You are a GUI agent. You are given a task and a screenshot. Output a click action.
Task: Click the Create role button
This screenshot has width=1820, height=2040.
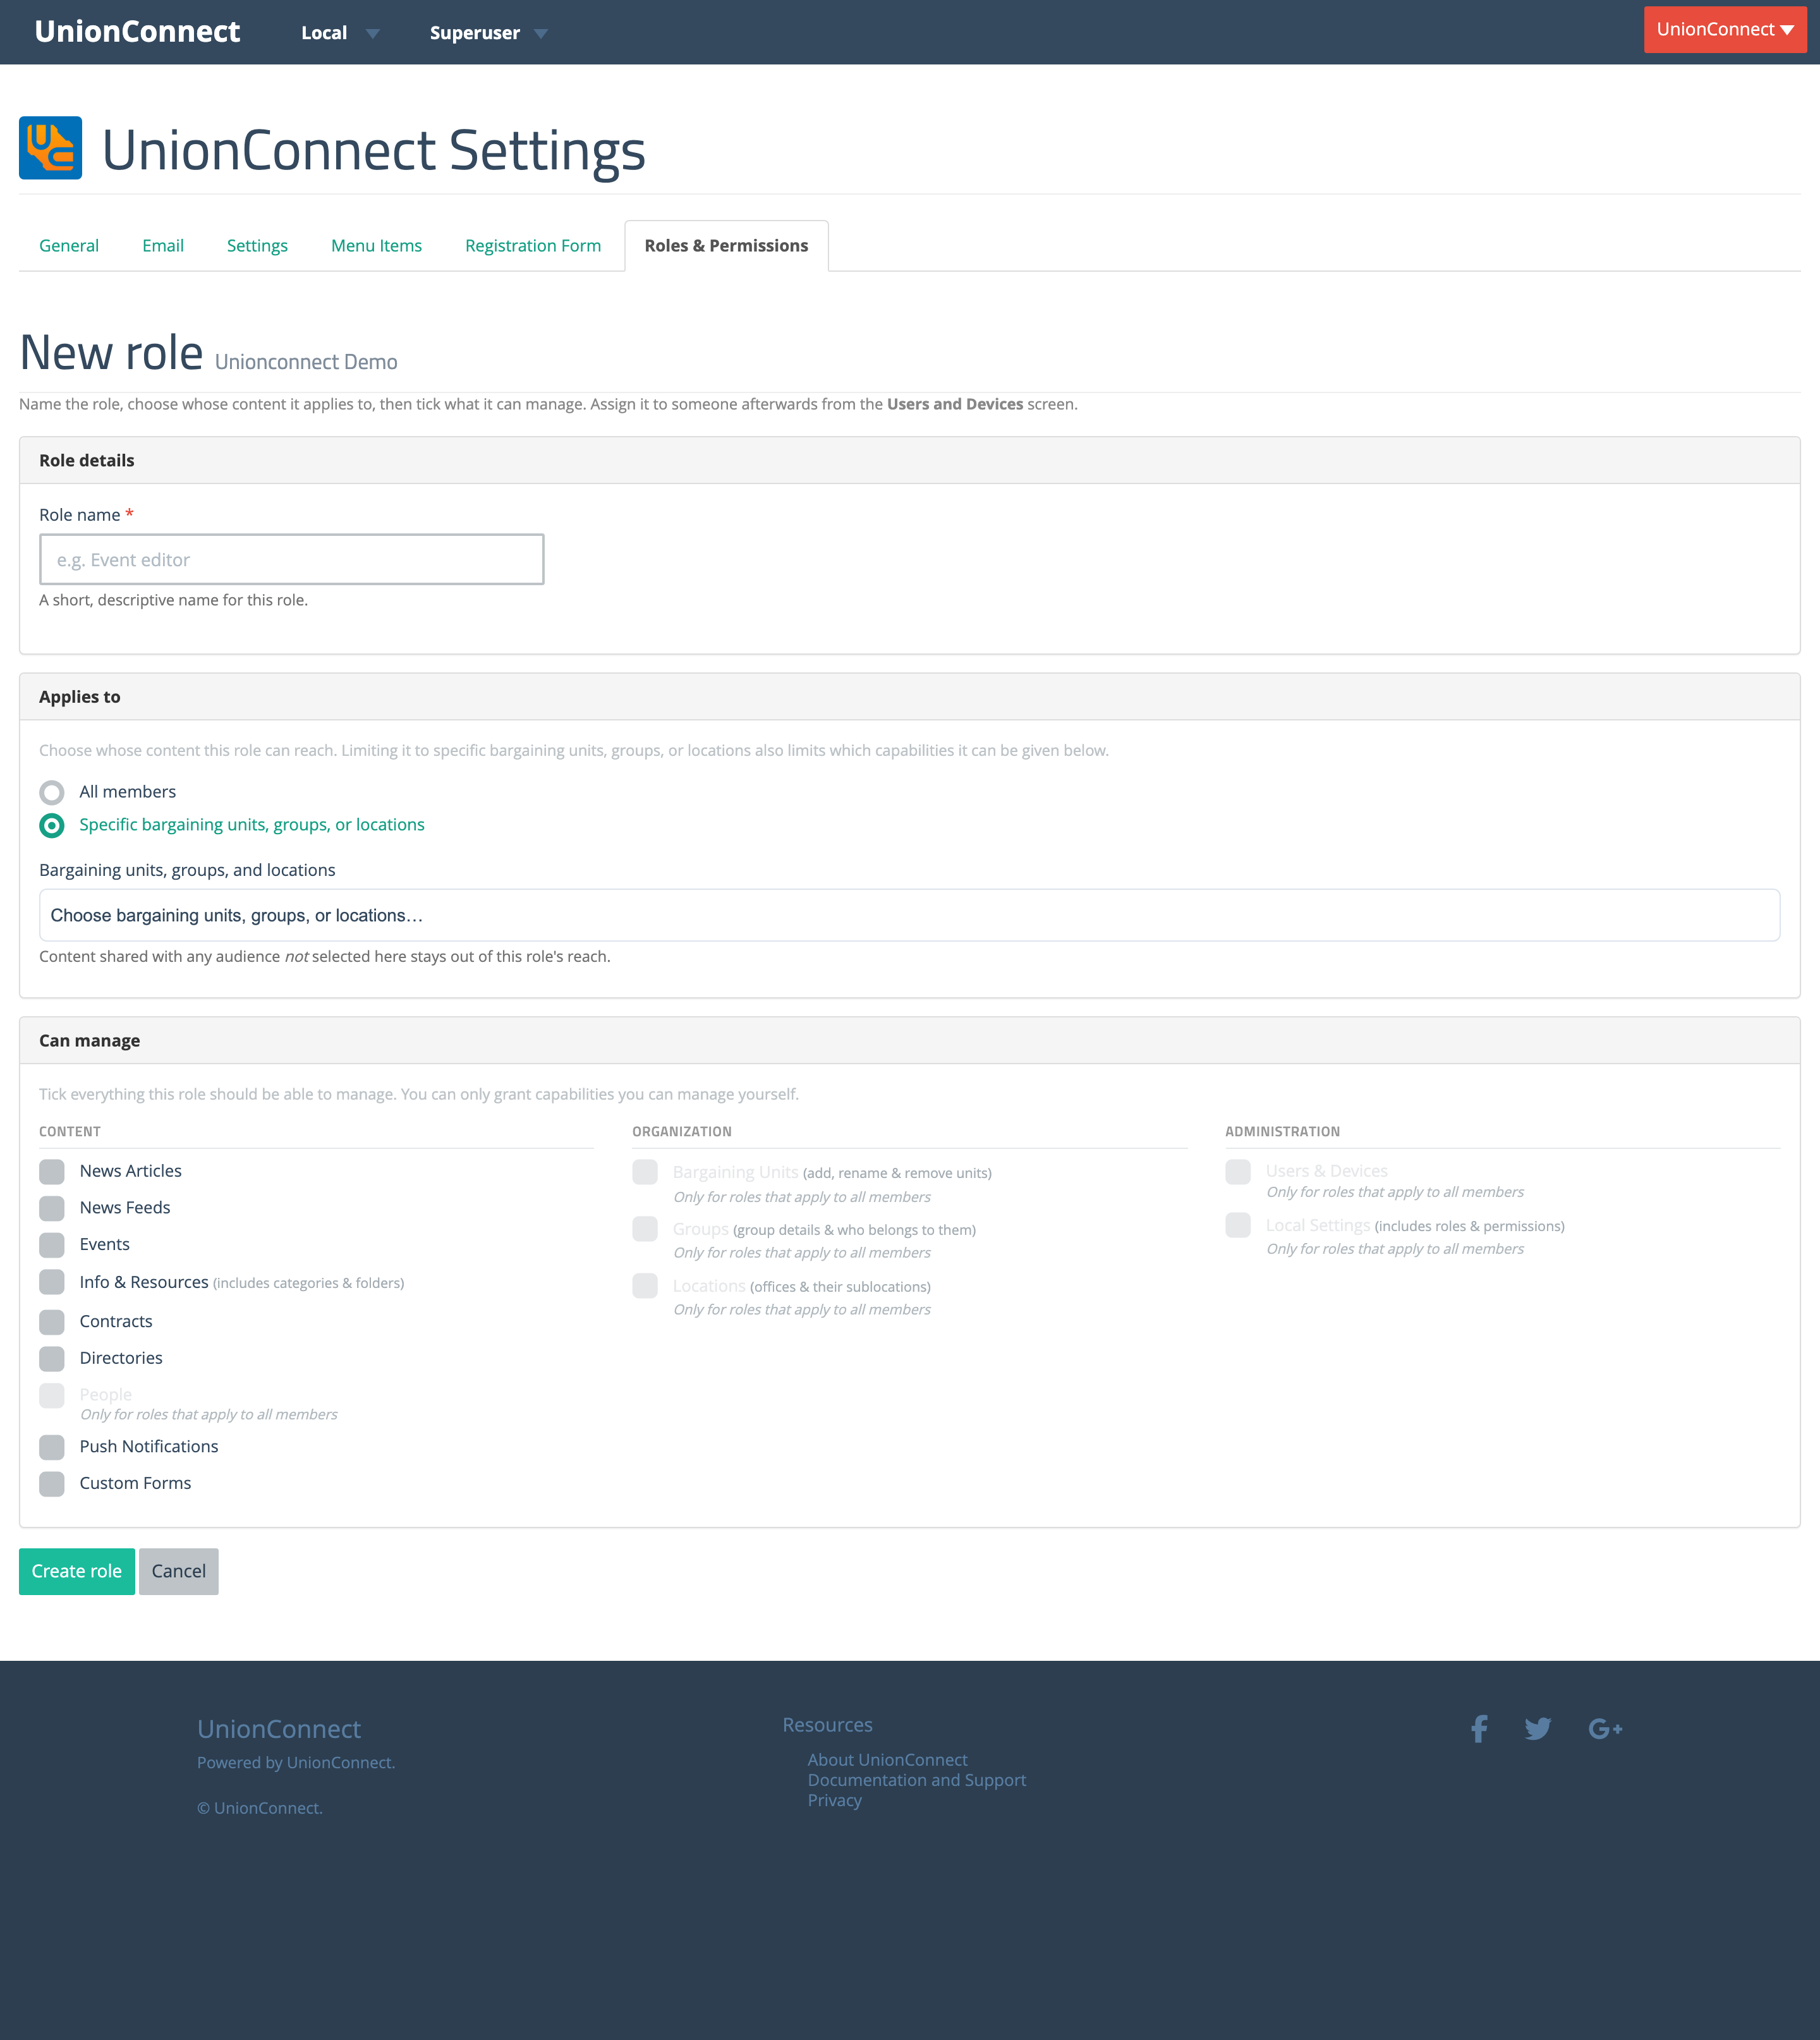point(77,1572)
